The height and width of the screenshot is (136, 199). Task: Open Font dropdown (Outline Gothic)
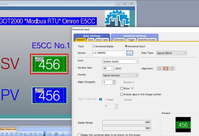[120, 62]
